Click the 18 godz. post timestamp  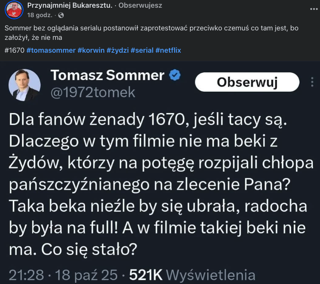39,15
